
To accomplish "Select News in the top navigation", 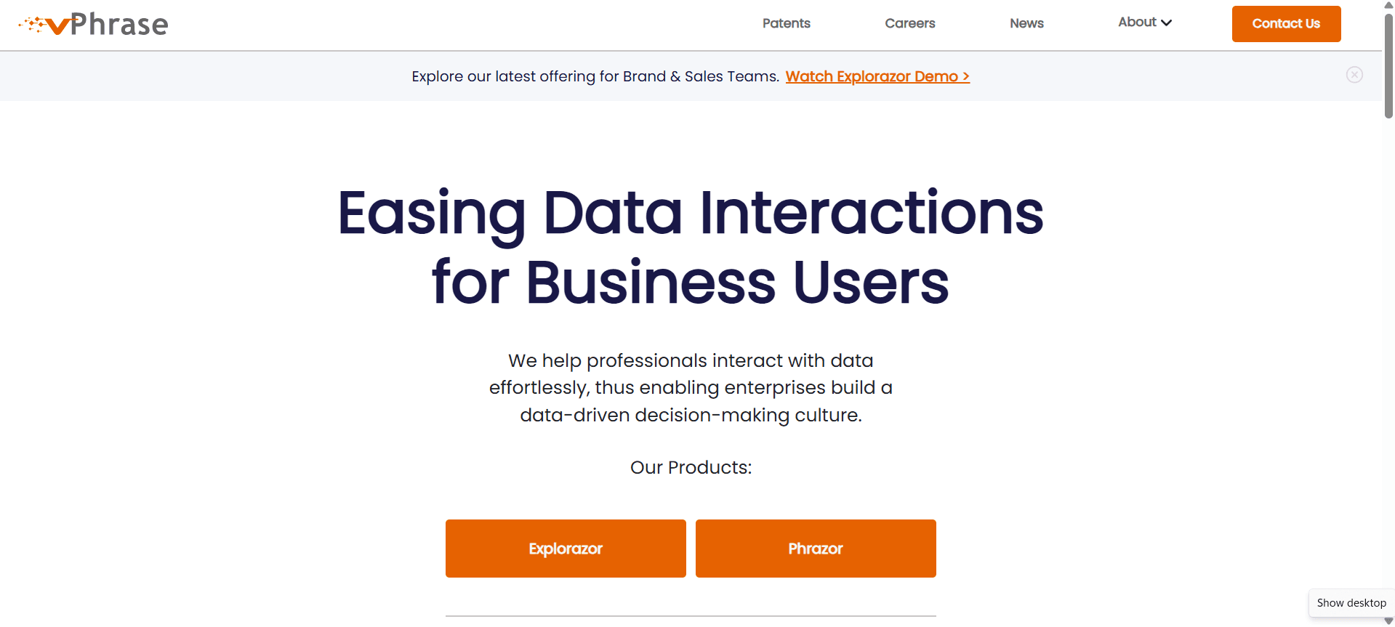I will [1026, 23].
